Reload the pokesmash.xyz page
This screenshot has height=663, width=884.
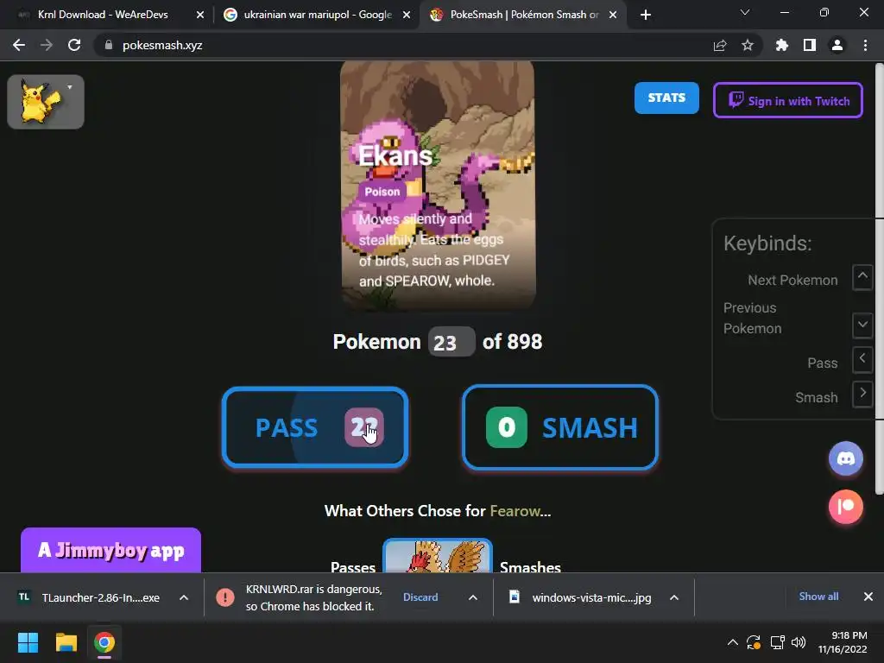pos(74,45)
